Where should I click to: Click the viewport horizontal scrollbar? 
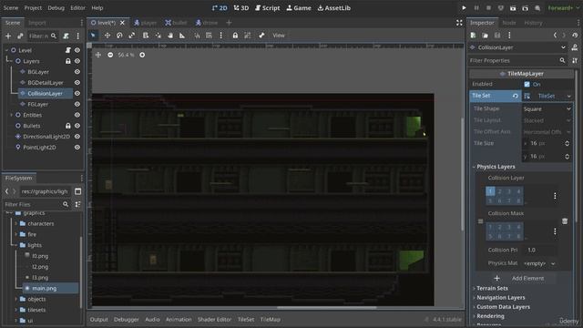pyautogui.click(x=326, y=308)
